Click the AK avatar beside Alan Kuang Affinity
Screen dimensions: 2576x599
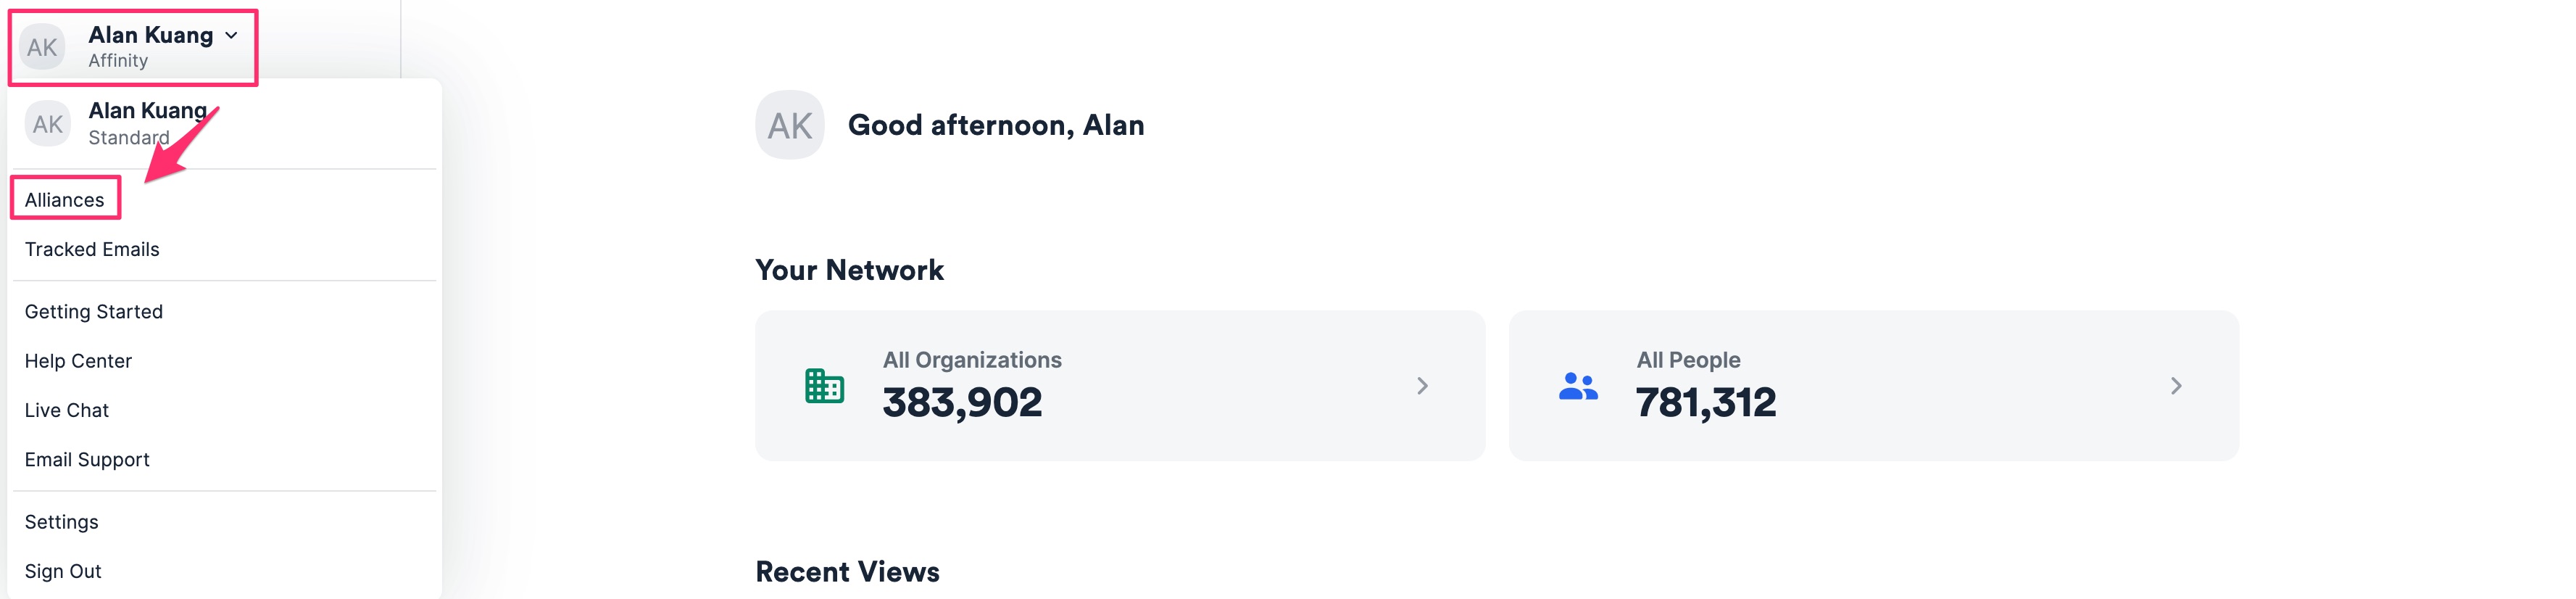42,47
